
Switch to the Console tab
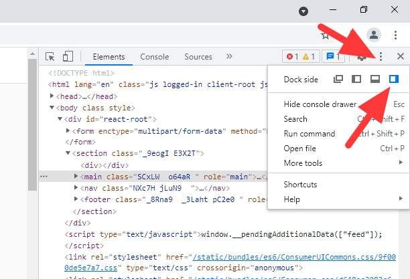(154, 57)
